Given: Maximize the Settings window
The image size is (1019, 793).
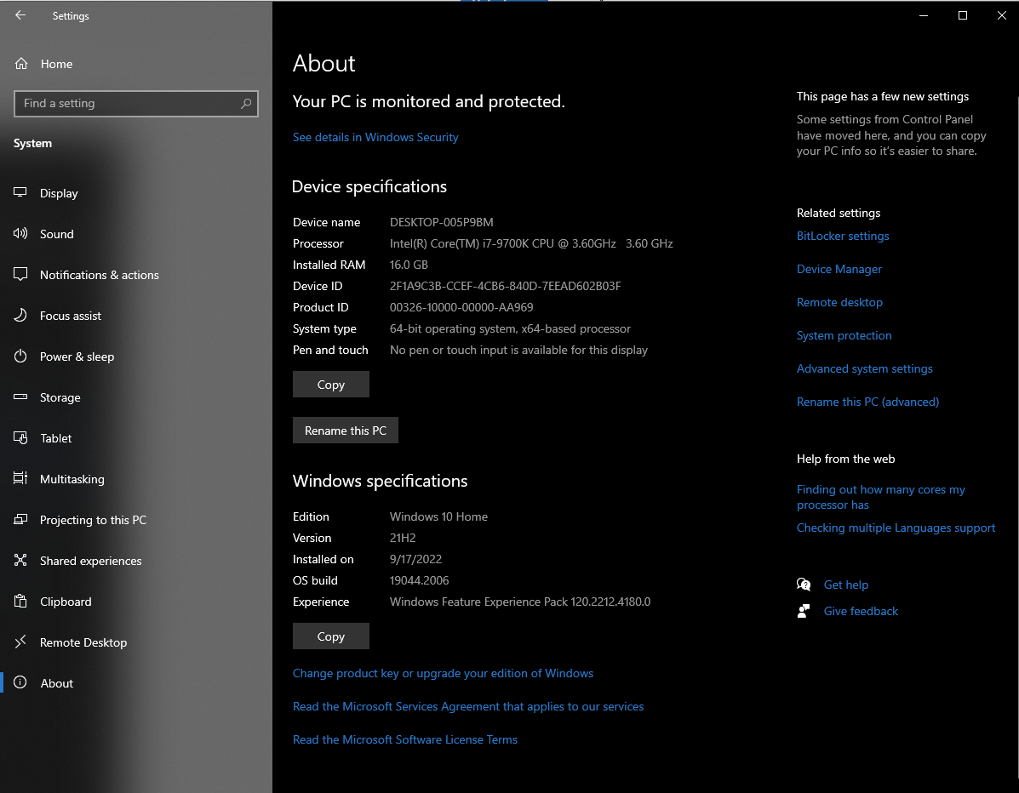Looking at the screenshot, I should click(x=963, y=15).
